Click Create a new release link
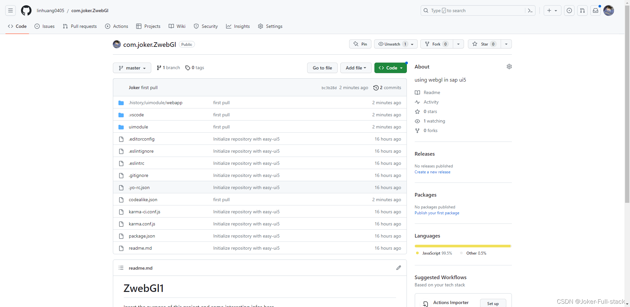This screenshot has width=630, height=307. tap(432, 172)
